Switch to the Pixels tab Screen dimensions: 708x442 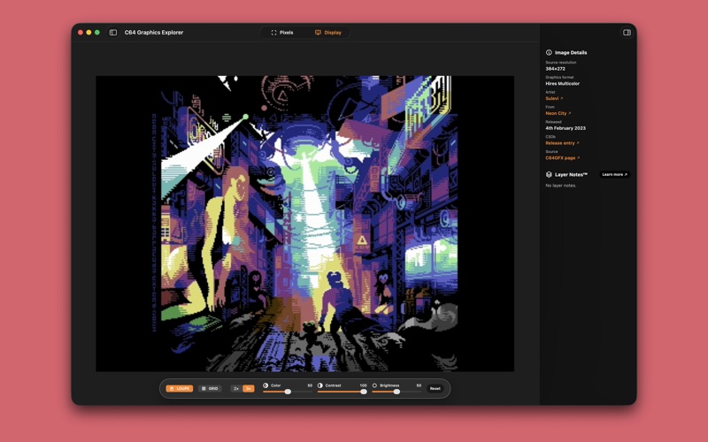(282, 33)
